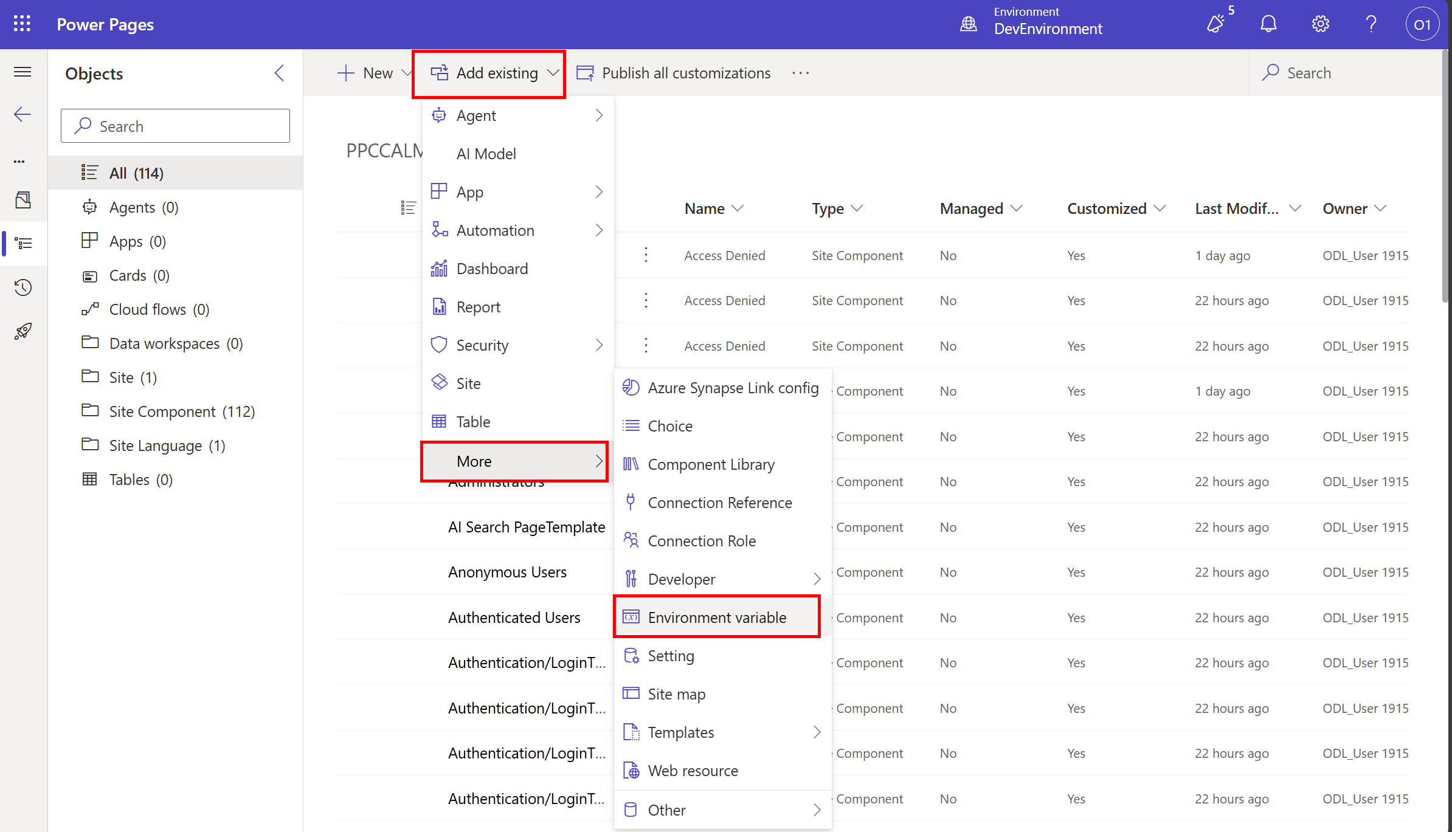Open the Help question mark icon

(1371, 24)
